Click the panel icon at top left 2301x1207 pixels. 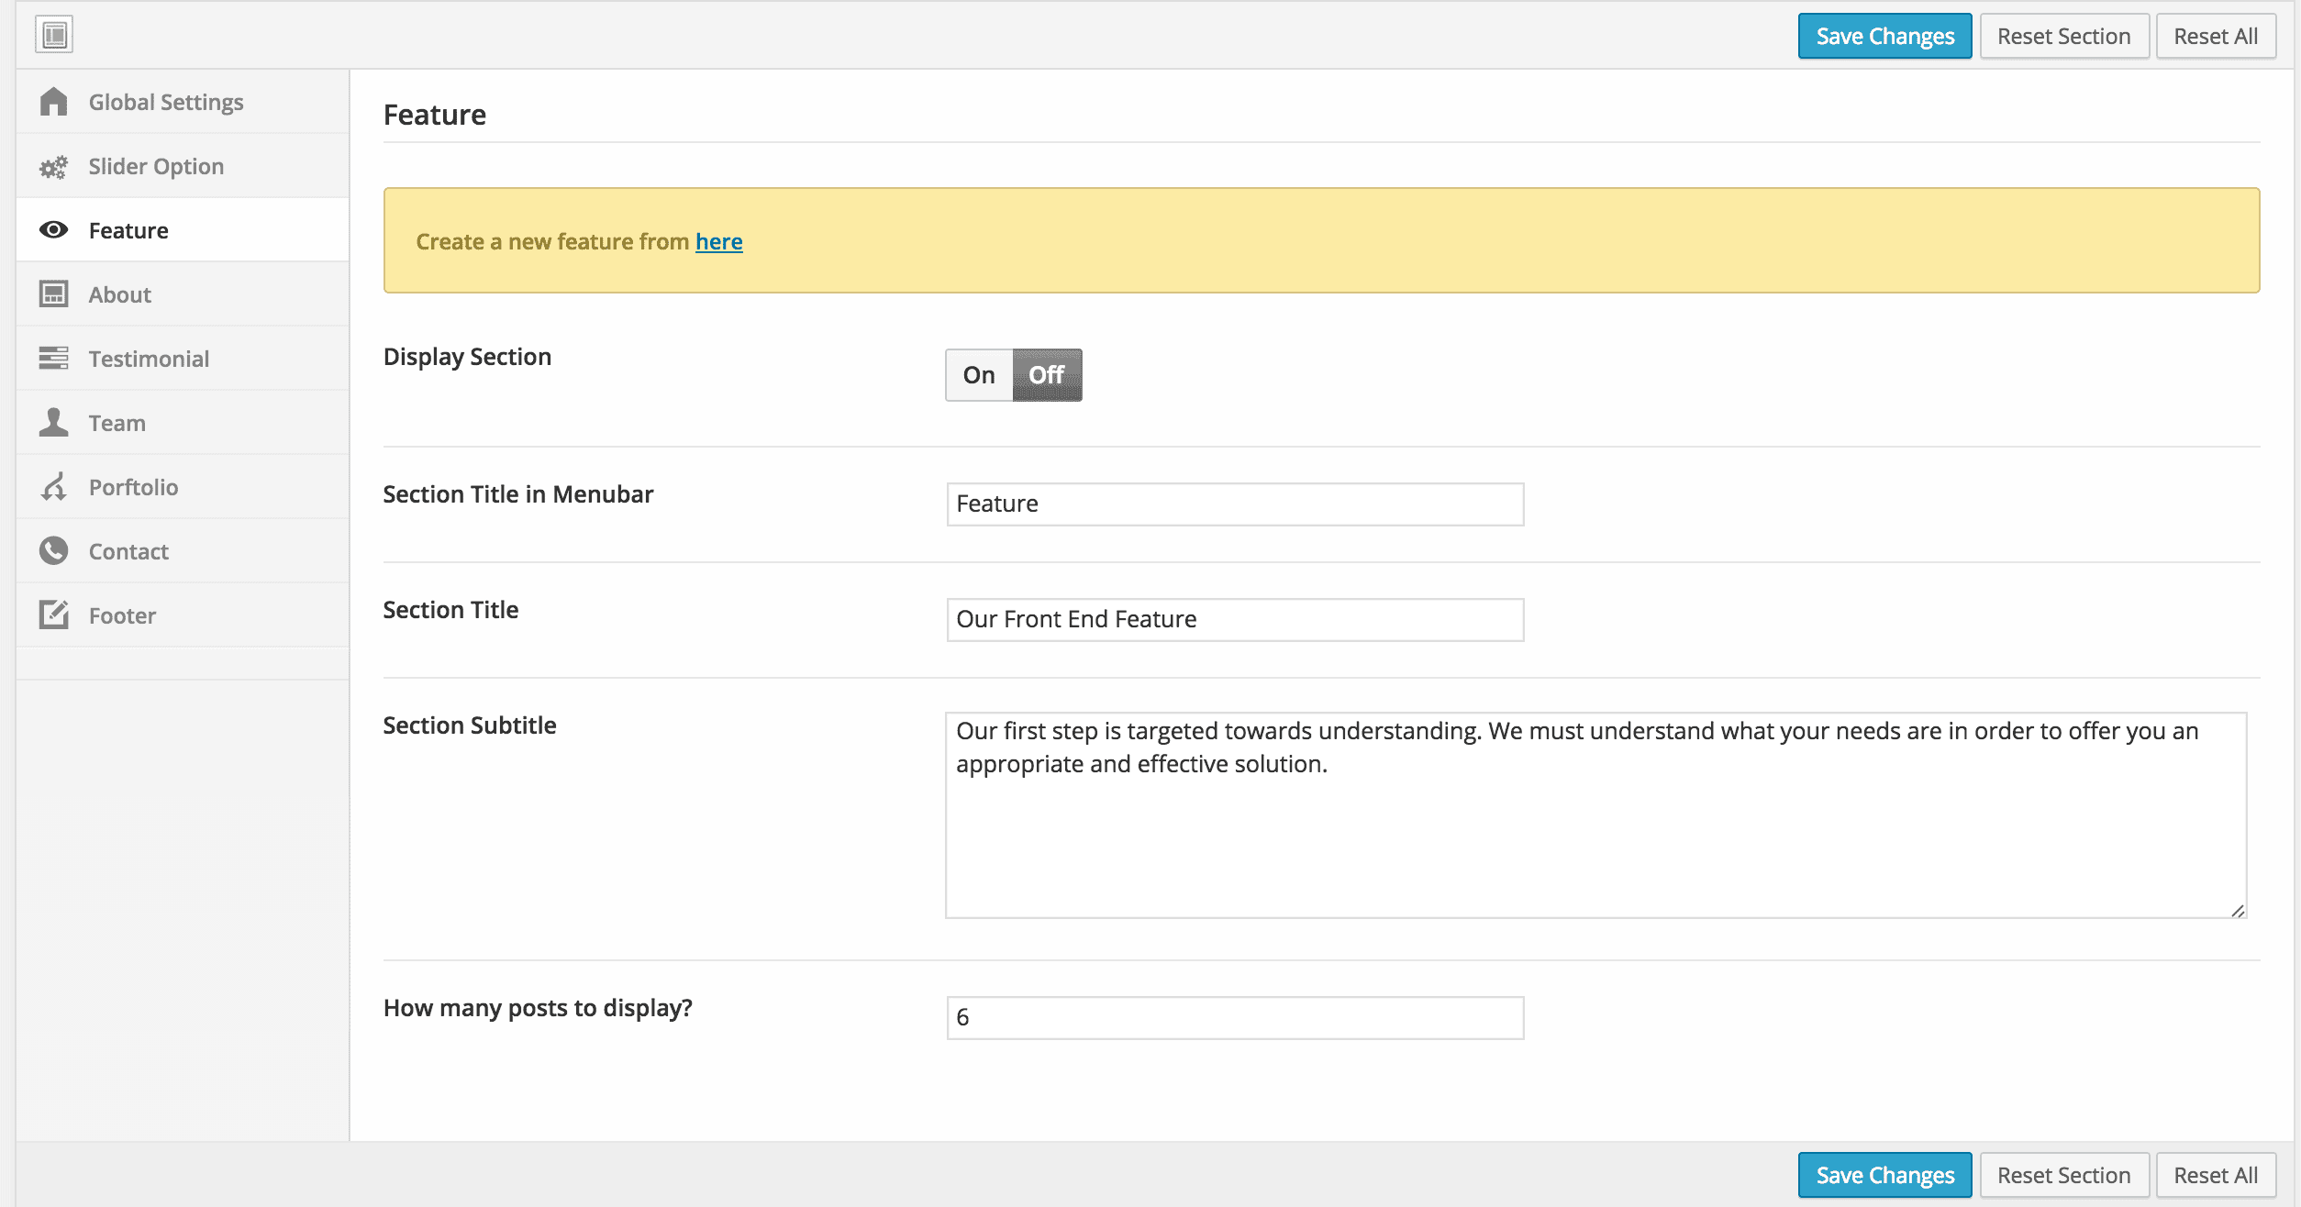[54, 35]
